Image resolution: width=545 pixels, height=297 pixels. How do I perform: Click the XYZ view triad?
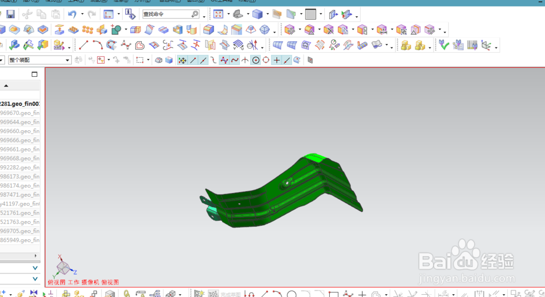(65, 266)
